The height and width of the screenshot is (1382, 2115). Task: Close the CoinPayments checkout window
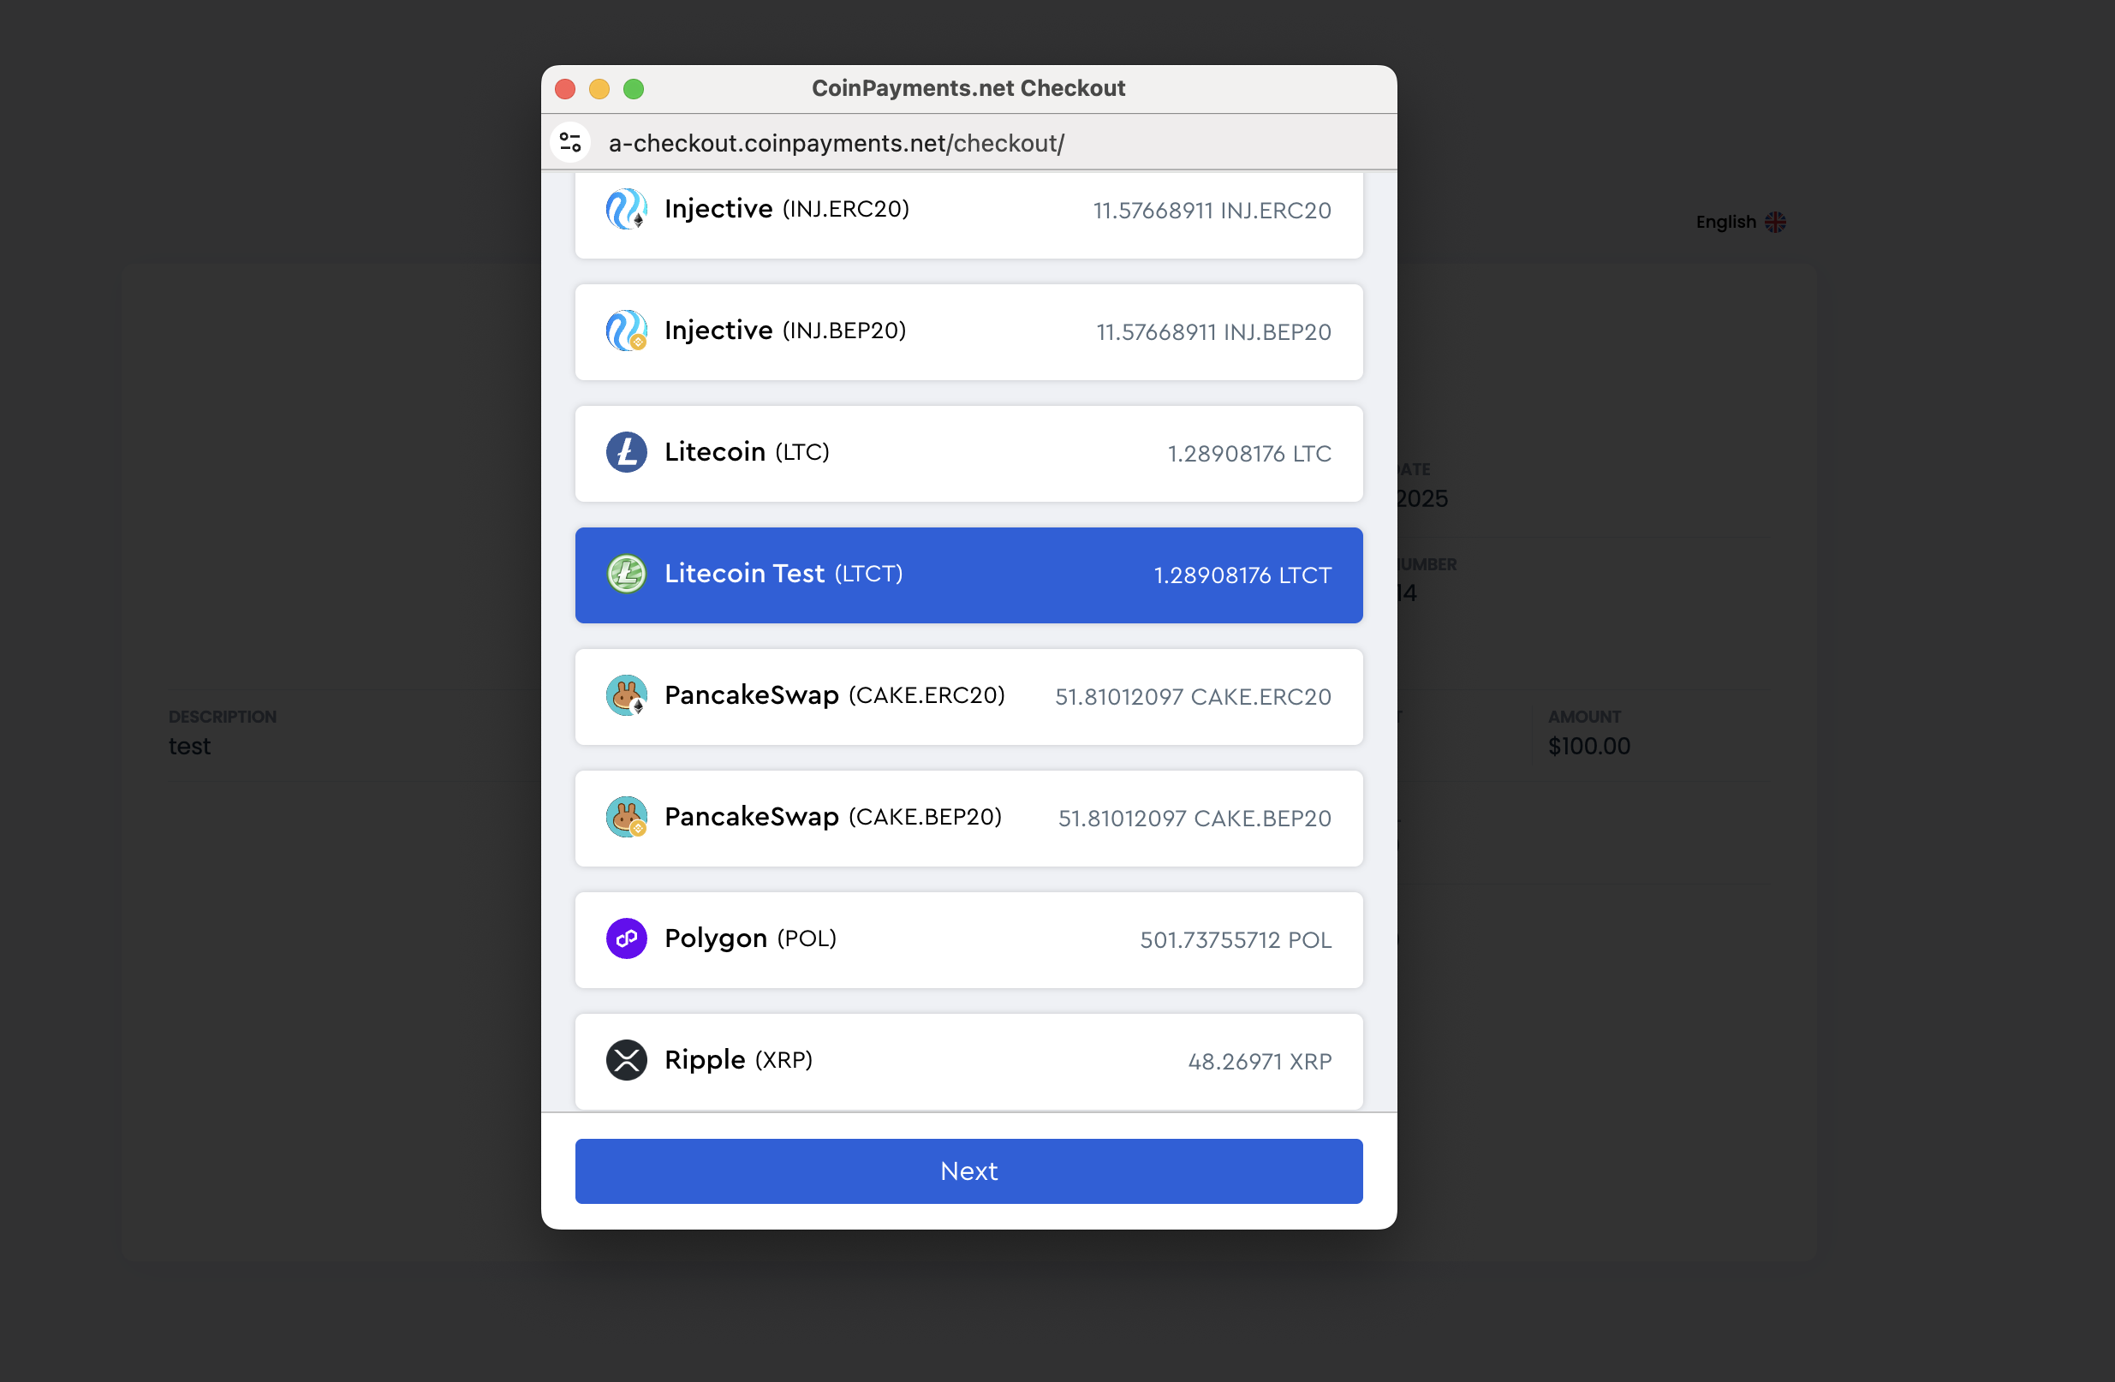(565, 89)
